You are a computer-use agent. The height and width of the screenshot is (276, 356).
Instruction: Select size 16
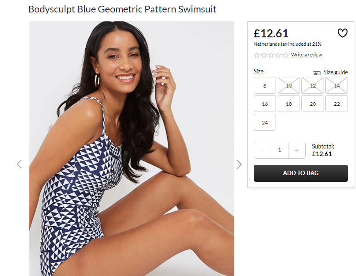(265, 104)
